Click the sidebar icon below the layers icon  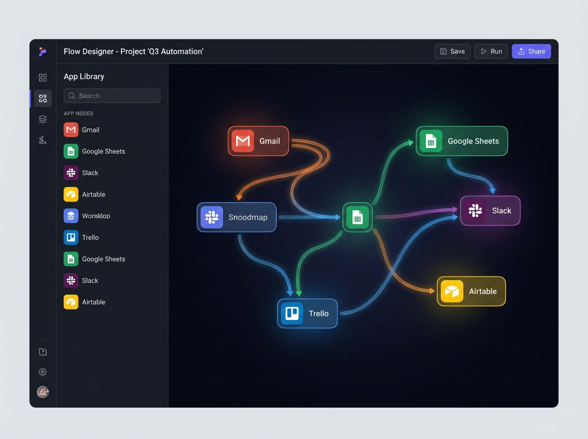(x=43, y=140)
